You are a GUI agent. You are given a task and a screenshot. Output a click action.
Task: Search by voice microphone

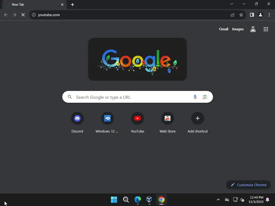tap(195, 97)
